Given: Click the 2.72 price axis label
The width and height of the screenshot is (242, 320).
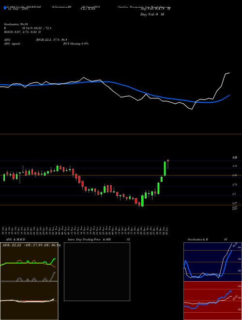Looking at the screenshot, I should point(235,185).
